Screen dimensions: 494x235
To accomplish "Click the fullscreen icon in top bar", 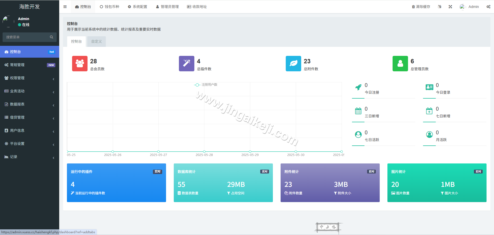I will click(450, 6).
